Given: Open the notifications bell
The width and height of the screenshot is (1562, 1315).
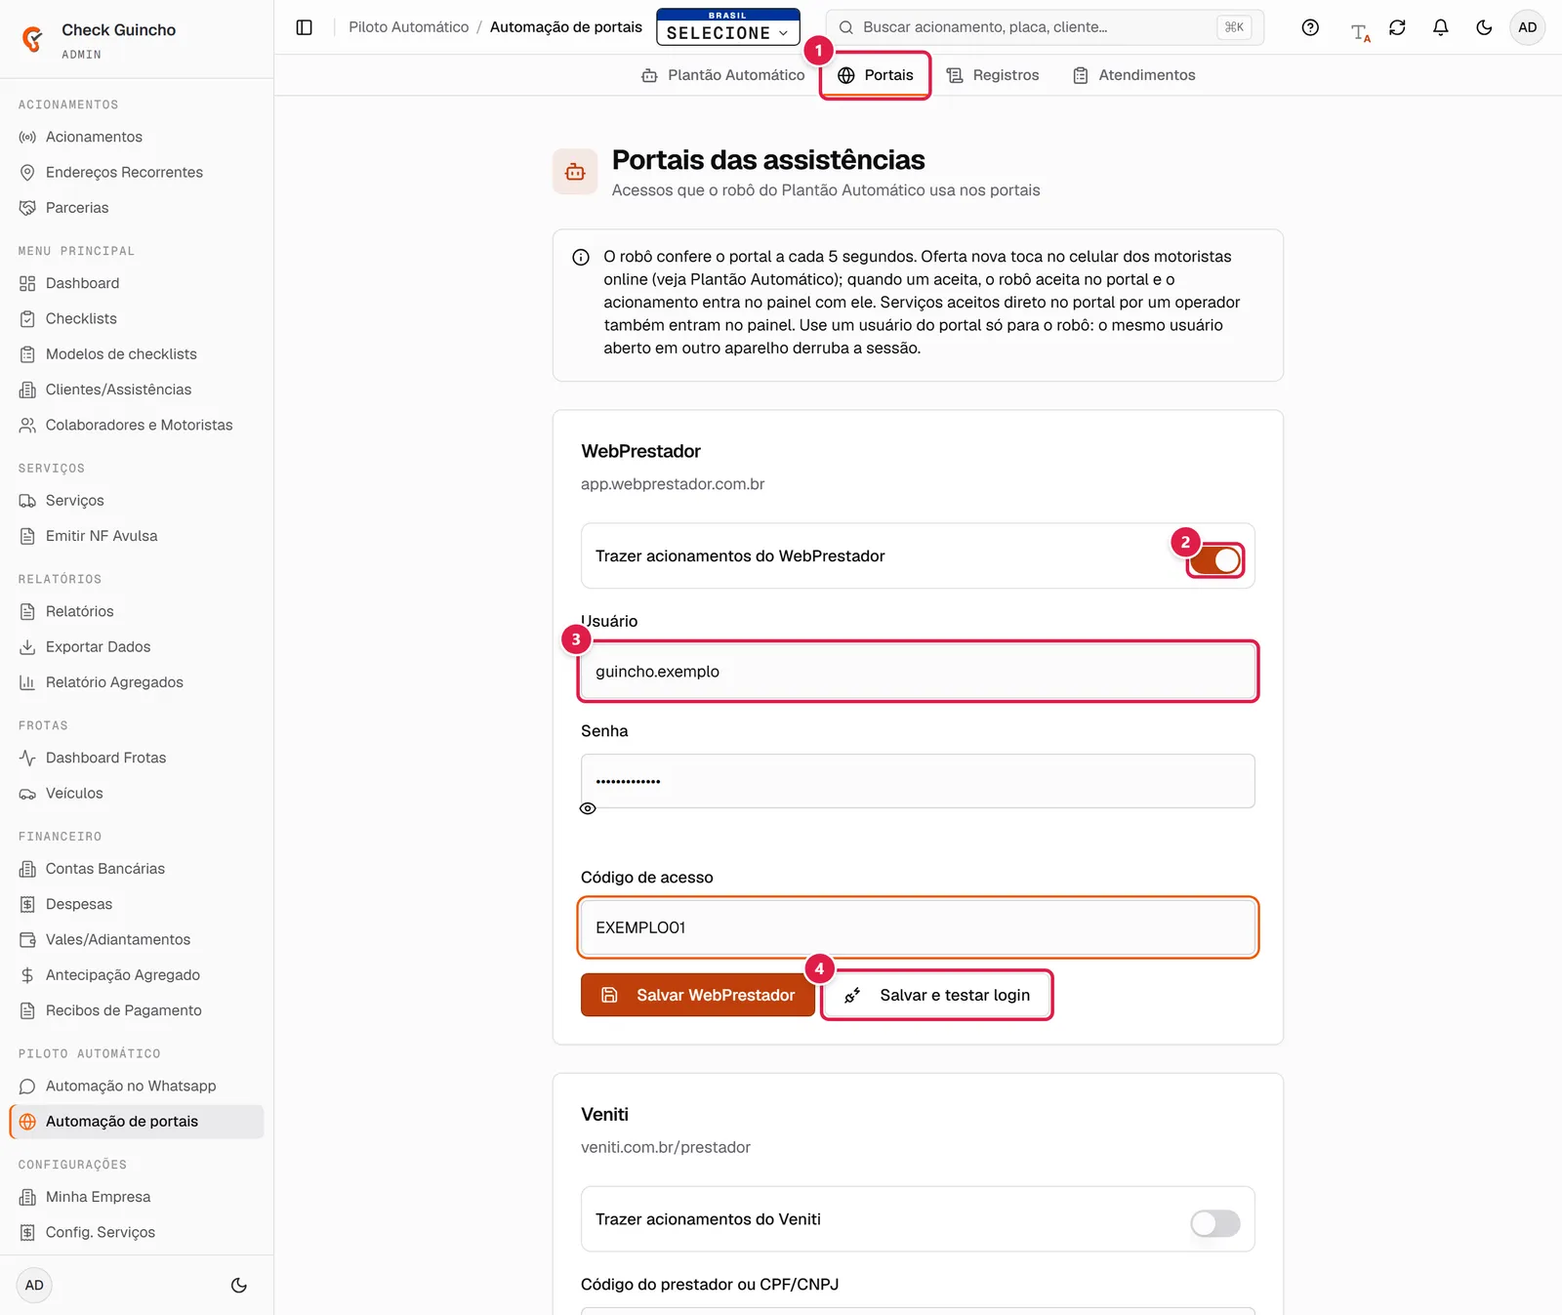Looking at the screenshot, I should (1440, 27).
